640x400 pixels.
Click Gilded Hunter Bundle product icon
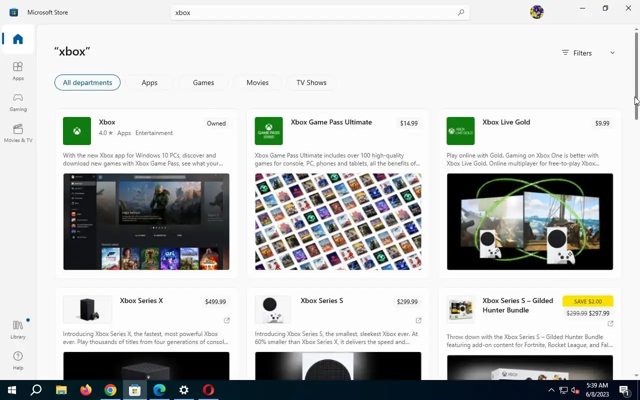click(x=460, y=309)
